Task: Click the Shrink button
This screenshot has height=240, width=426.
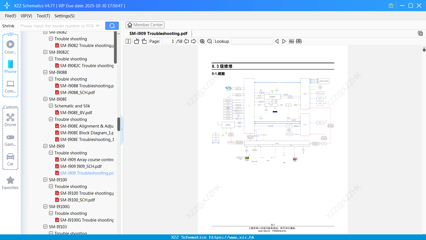Action: click(8, 26)
